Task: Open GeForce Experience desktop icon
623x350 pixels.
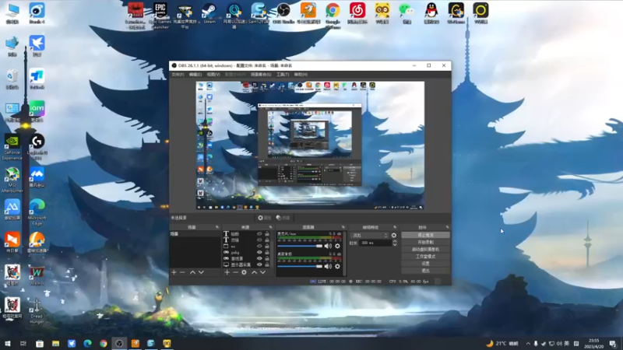Action: (12, 147)
